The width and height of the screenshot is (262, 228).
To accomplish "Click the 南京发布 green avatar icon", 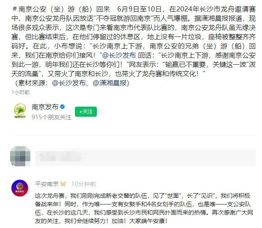I will [x=20, y=111].
